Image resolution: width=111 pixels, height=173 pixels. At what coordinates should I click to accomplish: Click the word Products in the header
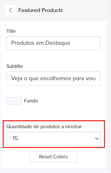point(52,10)
